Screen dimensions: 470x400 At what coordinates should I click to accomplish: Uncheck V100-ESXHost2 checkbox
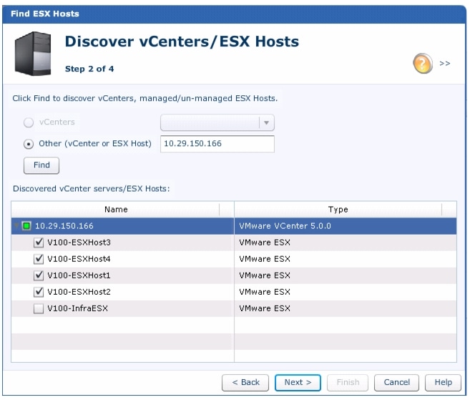click(39, 292)
